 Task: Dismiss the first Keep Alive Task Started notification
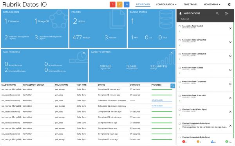pyautogui.click(x=230, y=28)
